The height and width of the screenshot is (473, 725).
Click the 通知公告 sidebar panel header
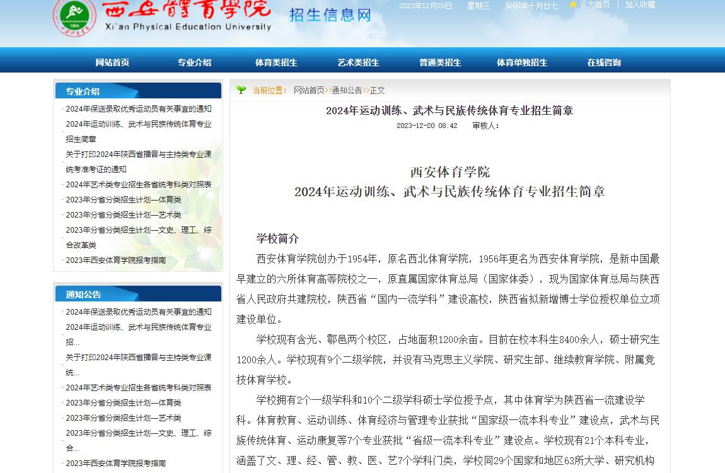138,294
